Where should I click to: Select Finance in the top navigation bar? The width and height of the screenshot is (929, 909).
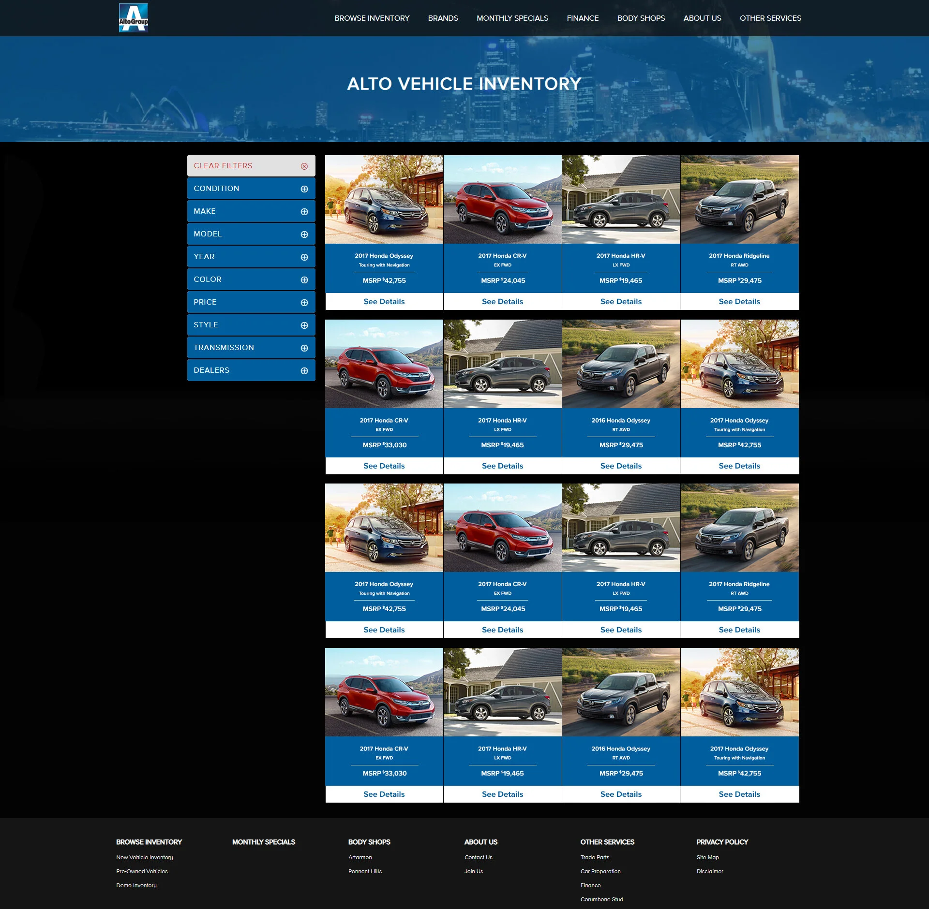pos(583,18)
